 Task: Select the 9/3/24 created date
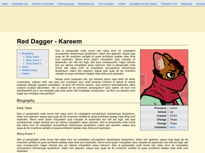point(173,116)
